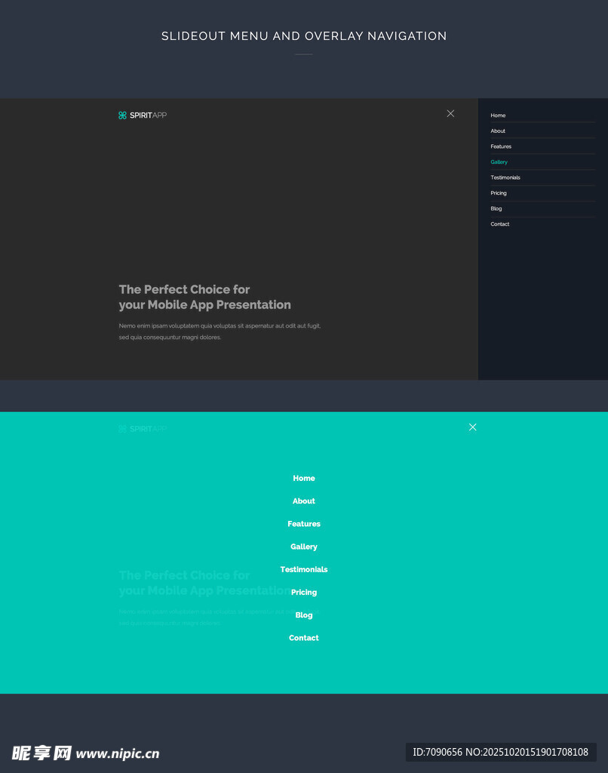Open Features in the teal overlay navigation

304,524
